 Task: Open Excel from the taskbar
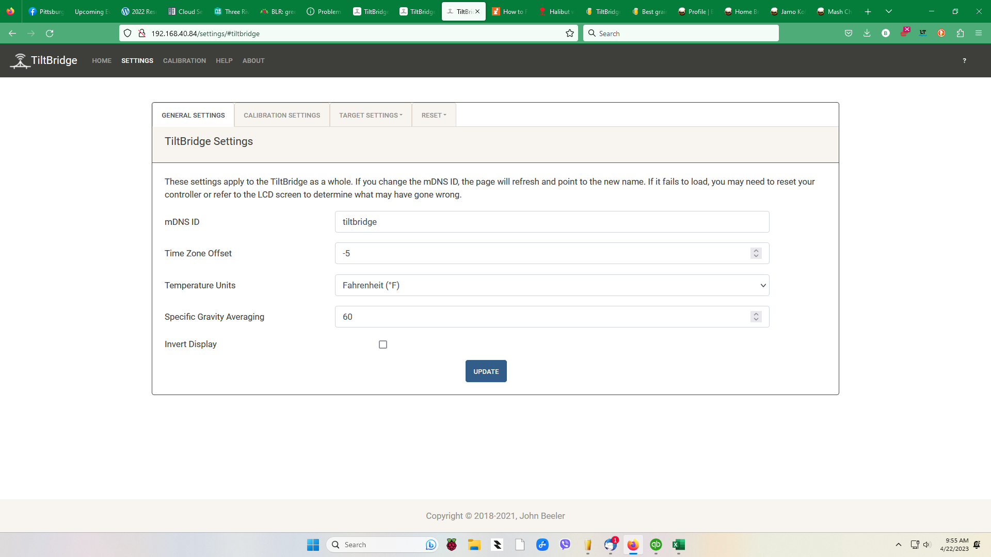coord(679,545)
